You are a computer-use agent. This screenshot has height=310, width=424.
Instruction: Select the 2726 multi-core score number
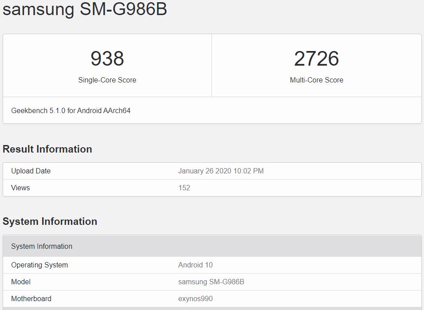[316, 59]
